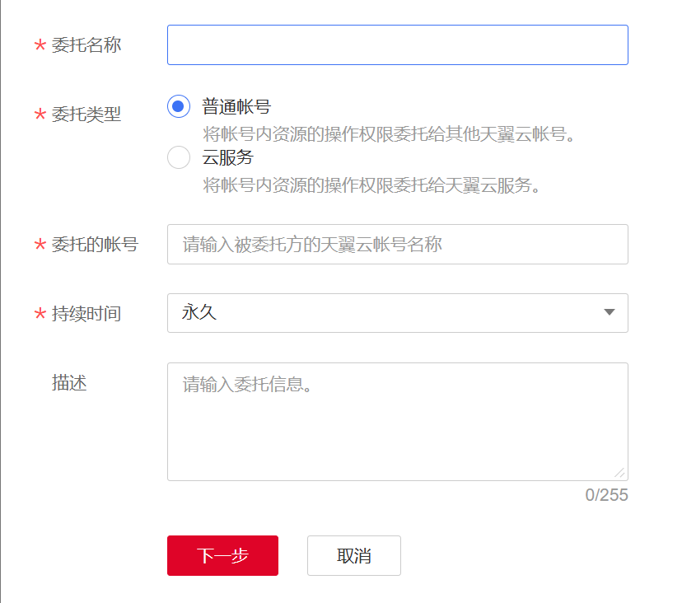Click the 普通帐号 option label text

pos(236,106)
